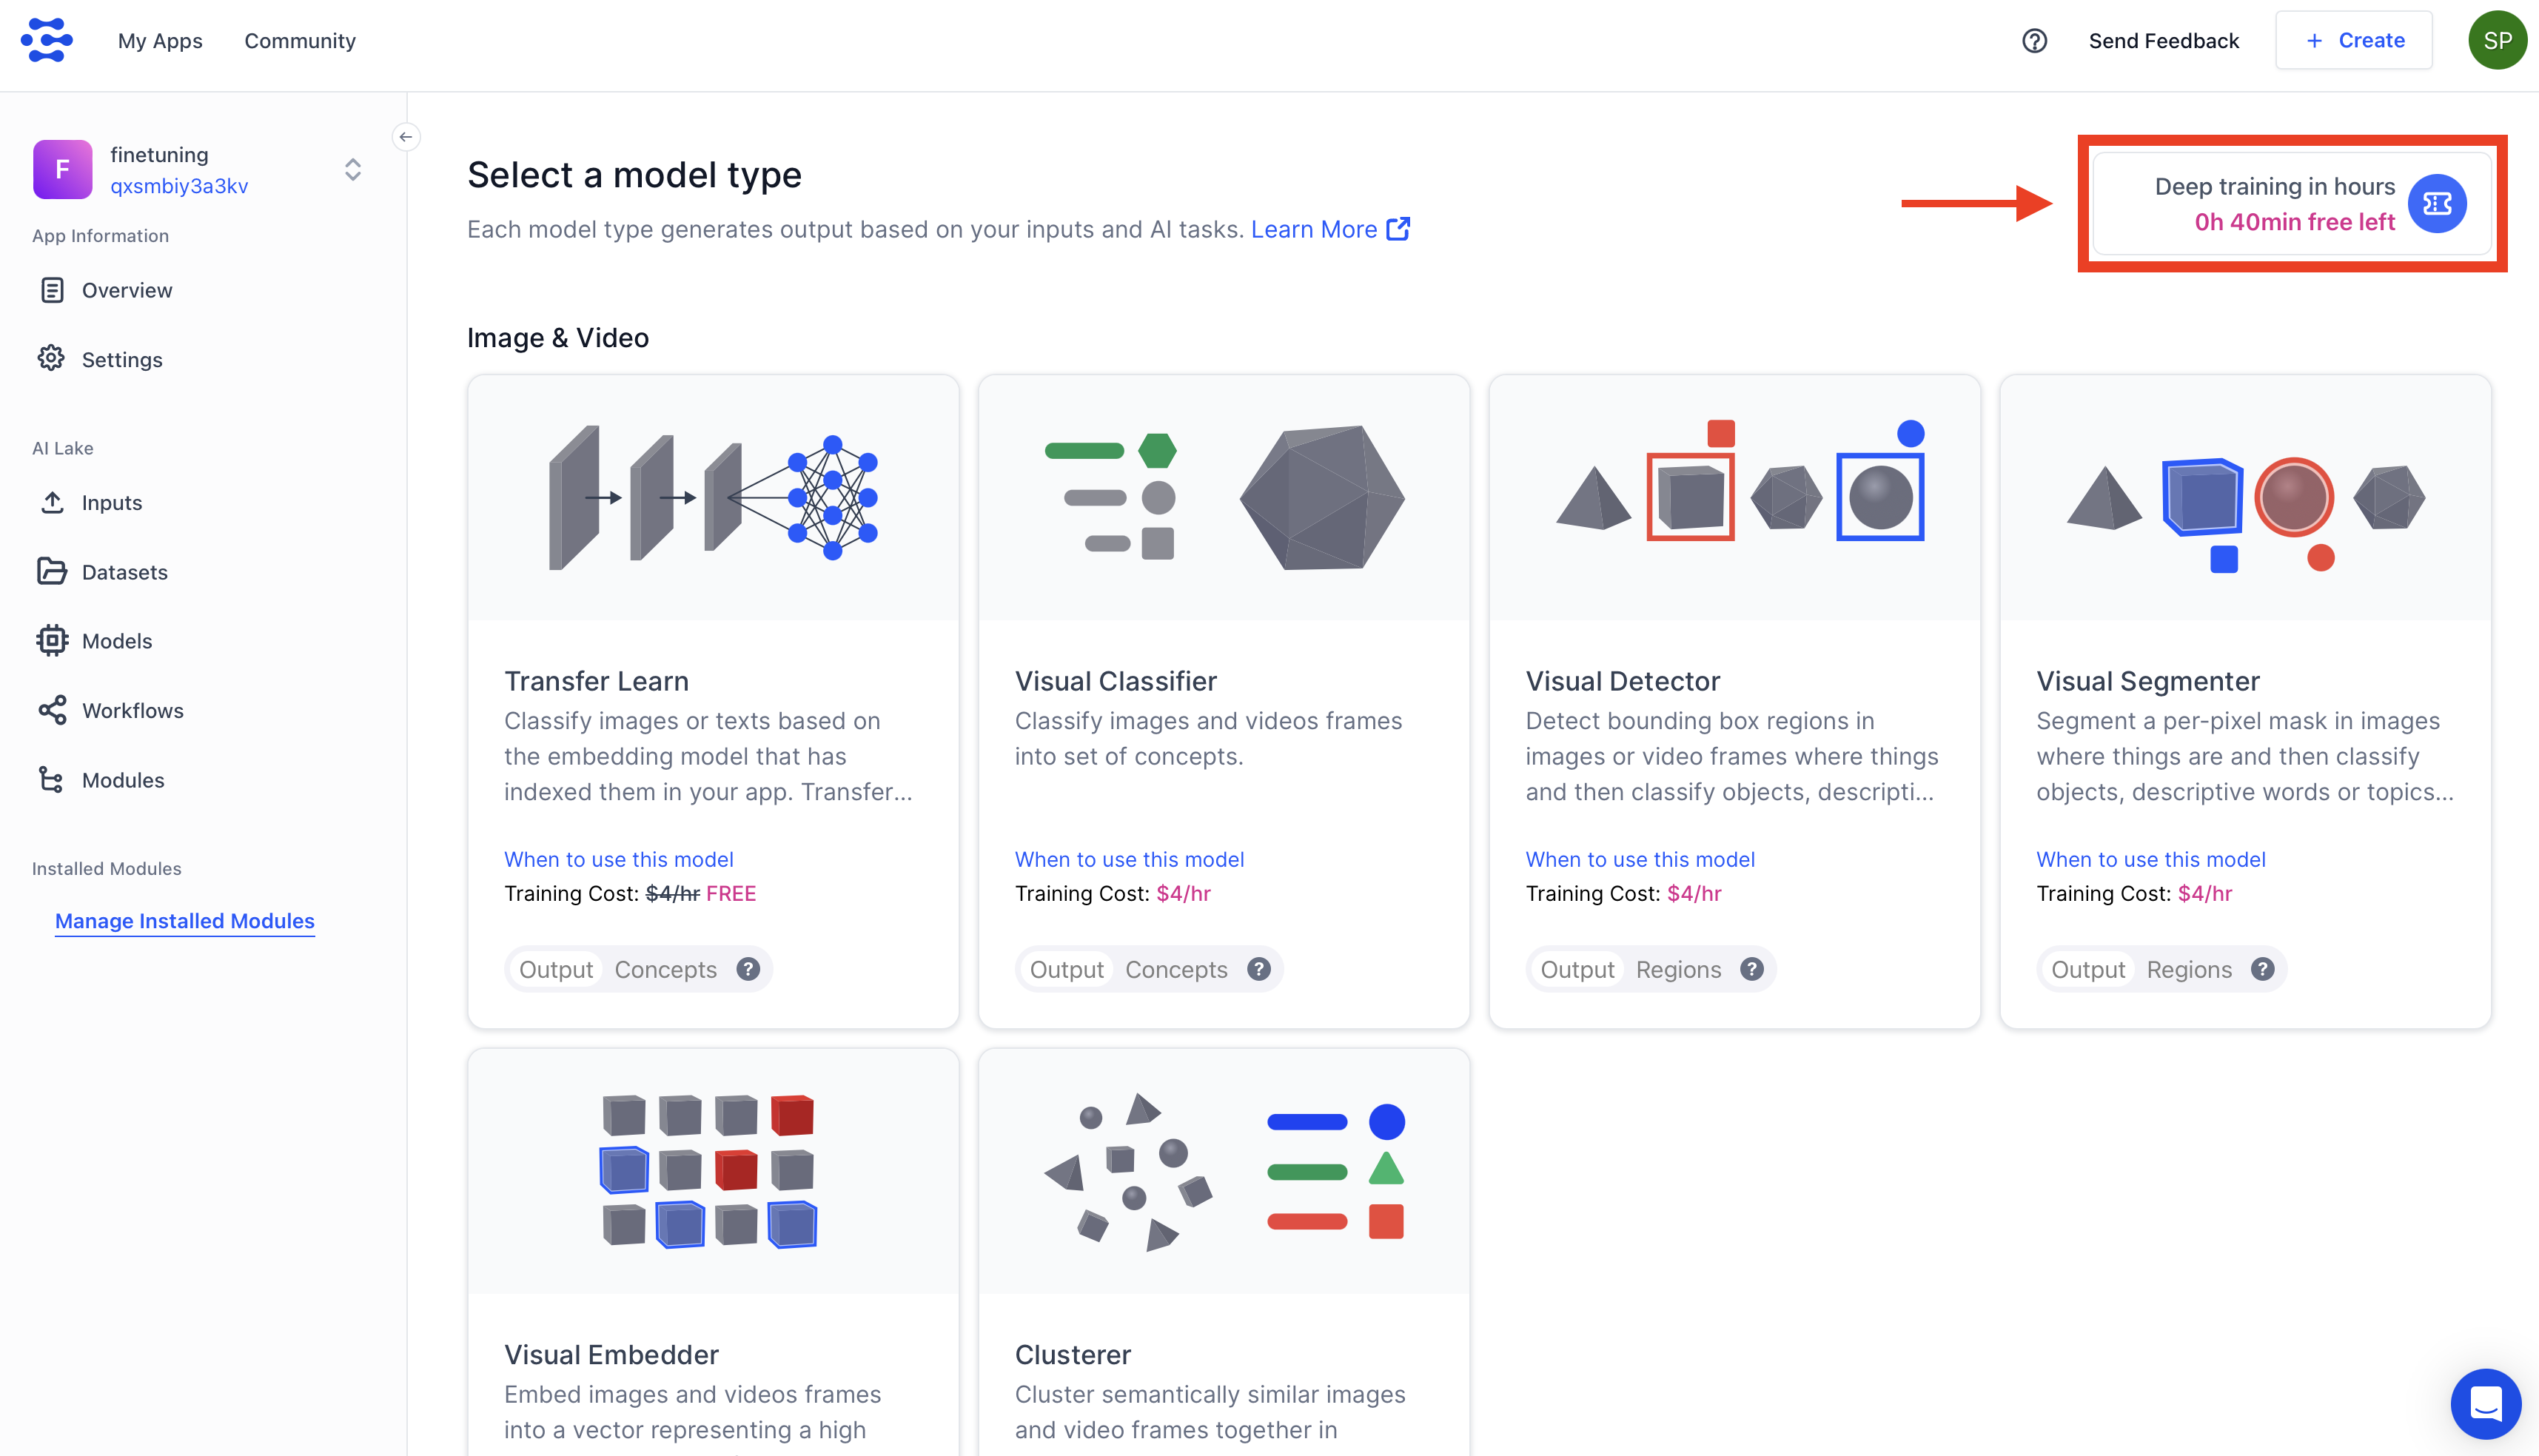The height and width of the screenshot is (1456, 2539).
Task: Expand the finetuning app switcher
Action: (353, 170)
